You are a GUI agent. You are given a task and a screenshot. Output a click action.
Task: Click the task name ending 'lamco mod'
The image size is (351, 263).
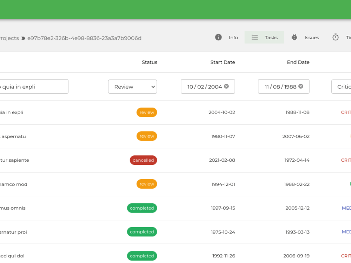[14, 184]
